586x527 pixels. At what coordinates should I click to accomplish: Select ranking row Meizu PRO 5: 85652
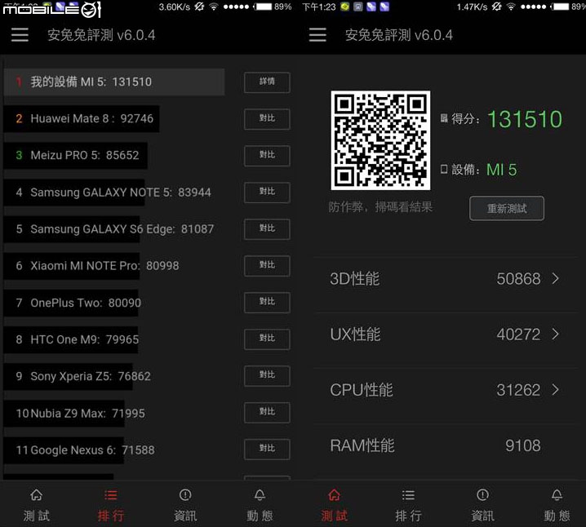pyautogui.click(x=75, y=155)
